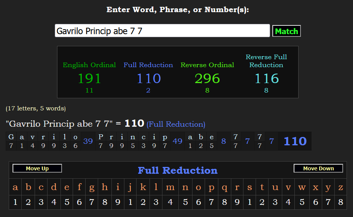The height and width of the screenshot is (217, 353).
Task: Click letter e in the cipher chart
Action: (67, 187)
